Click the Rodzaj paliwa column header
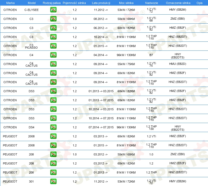The height and width of the screenshot is (186, 208). (x=52, y=3)
